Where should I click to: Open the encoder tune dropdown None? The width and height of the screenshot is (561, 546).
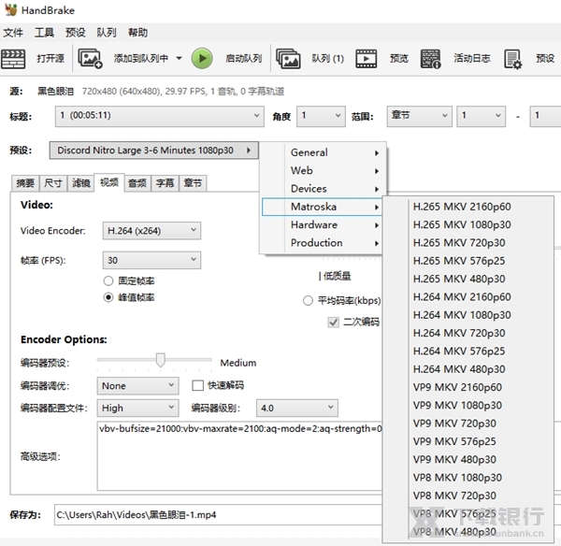[x=137, y=386]
